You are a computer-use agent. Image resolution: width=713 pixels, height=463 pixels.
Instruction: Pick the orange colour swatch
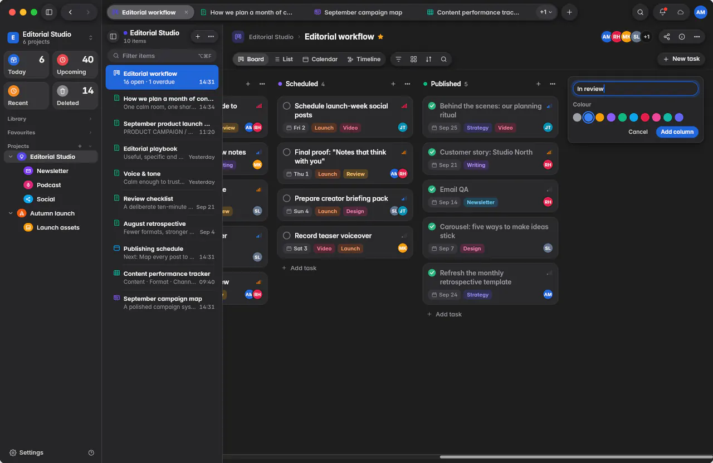tap(600, 118)
